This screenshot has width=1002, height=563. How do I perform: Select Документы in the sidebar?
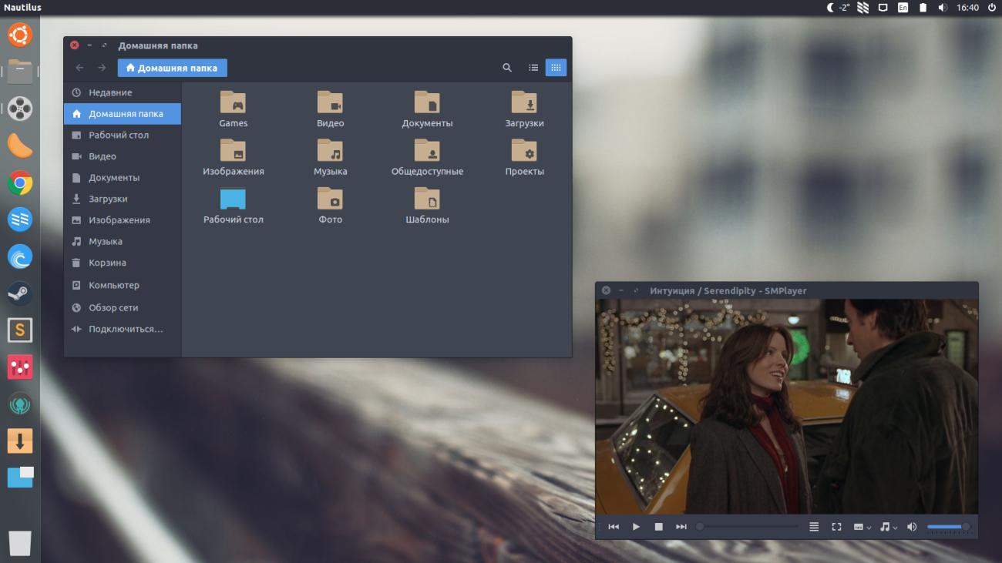point(123,178)
